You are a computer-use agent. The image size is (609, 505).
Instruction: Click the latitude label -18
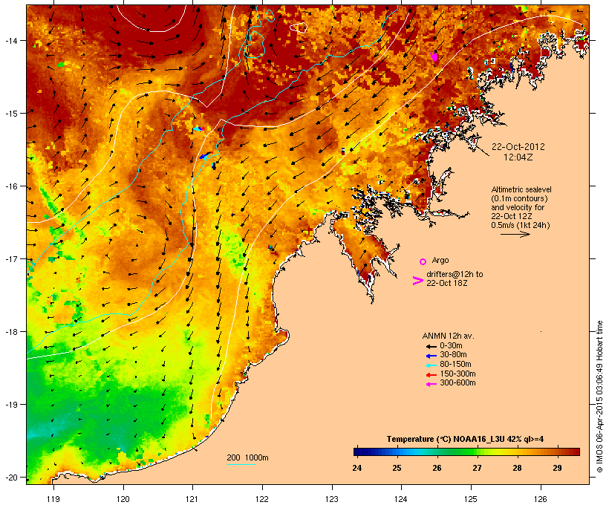(10, 332)
